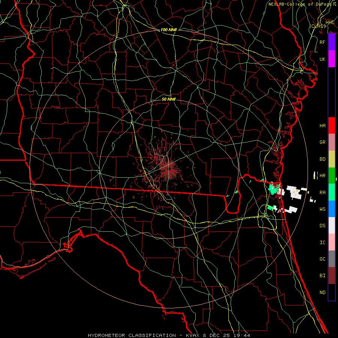Click the UK legend label
The width and height of the screenshot is (338, 338).
tap(323, 59)
